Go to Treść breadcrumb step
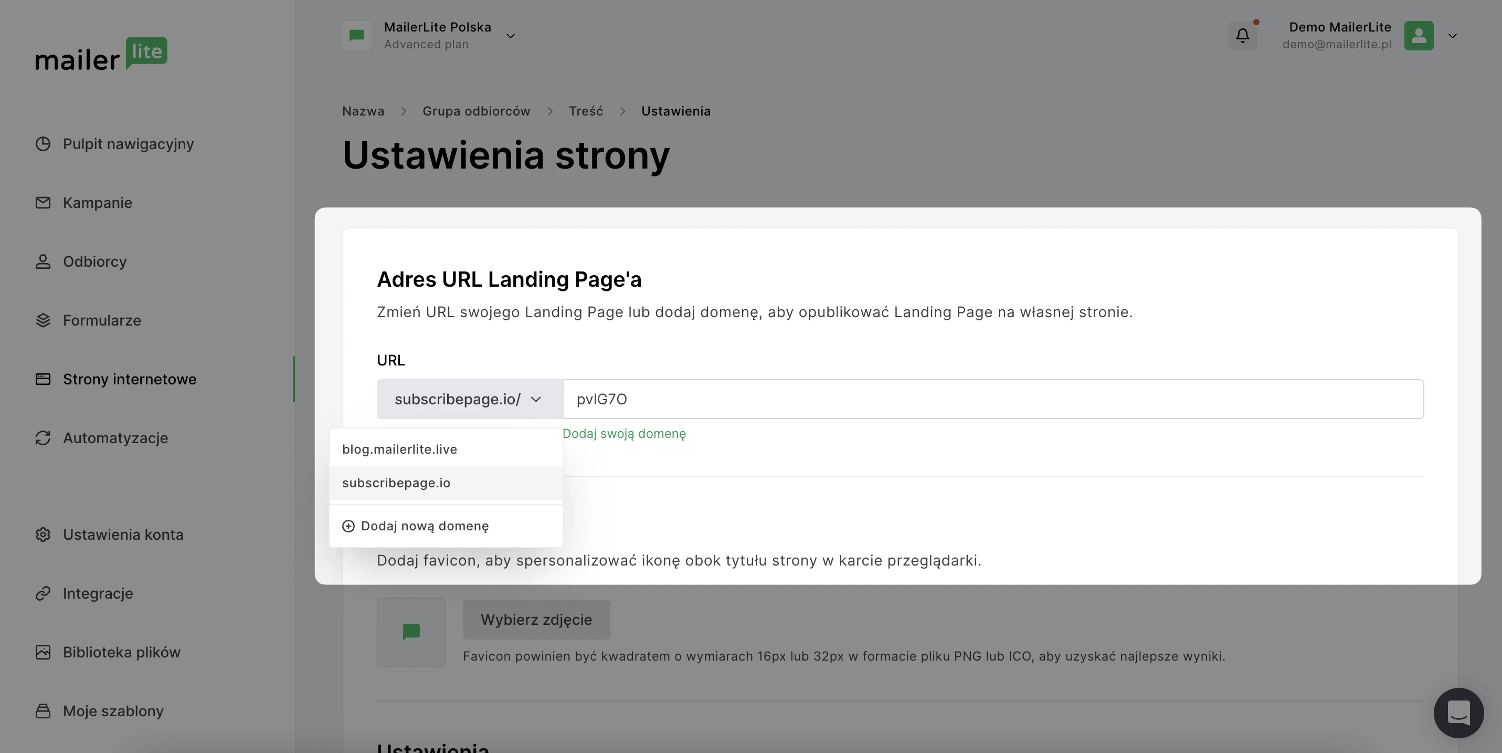 pyautogui.click(x=585, y=111)
